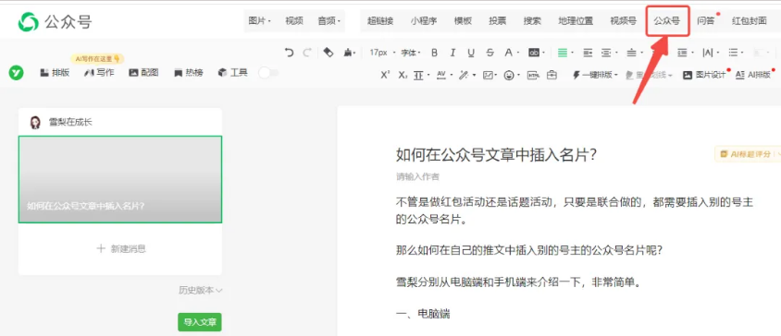The width and height of the screenshot is (781, 336).
Task: Select 小程序 in the top menu
Action: 424,21
